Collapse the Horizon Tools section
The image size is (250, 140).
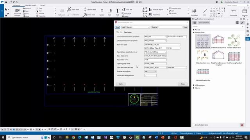(x=194, y=32)
